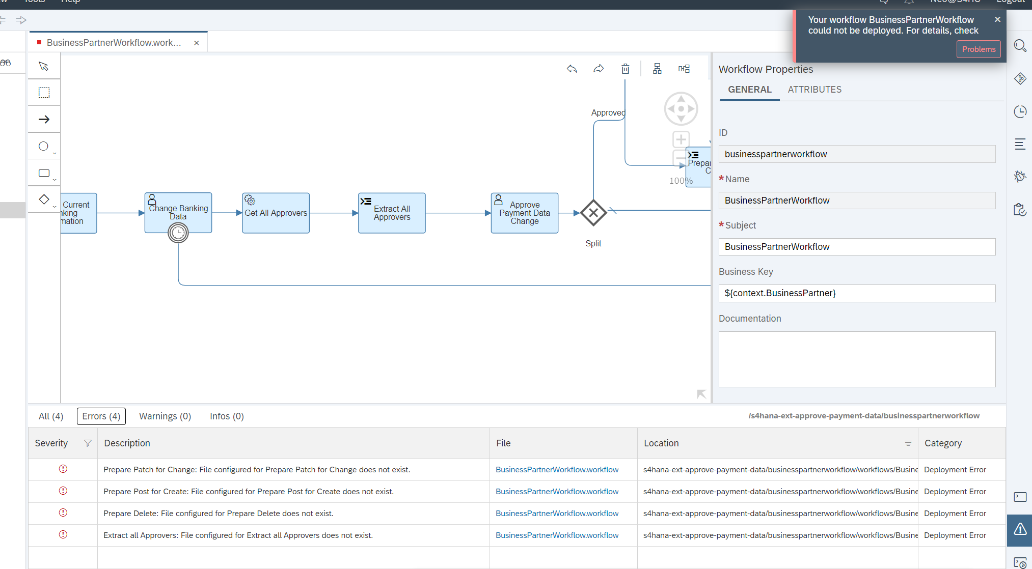Switch to the Warnings (0) tab

[x=165, y=416]
